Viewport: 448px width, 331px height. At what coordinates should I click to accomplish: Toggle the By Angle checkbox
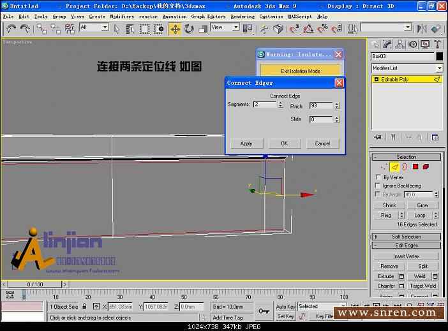(x=378, y=195)
